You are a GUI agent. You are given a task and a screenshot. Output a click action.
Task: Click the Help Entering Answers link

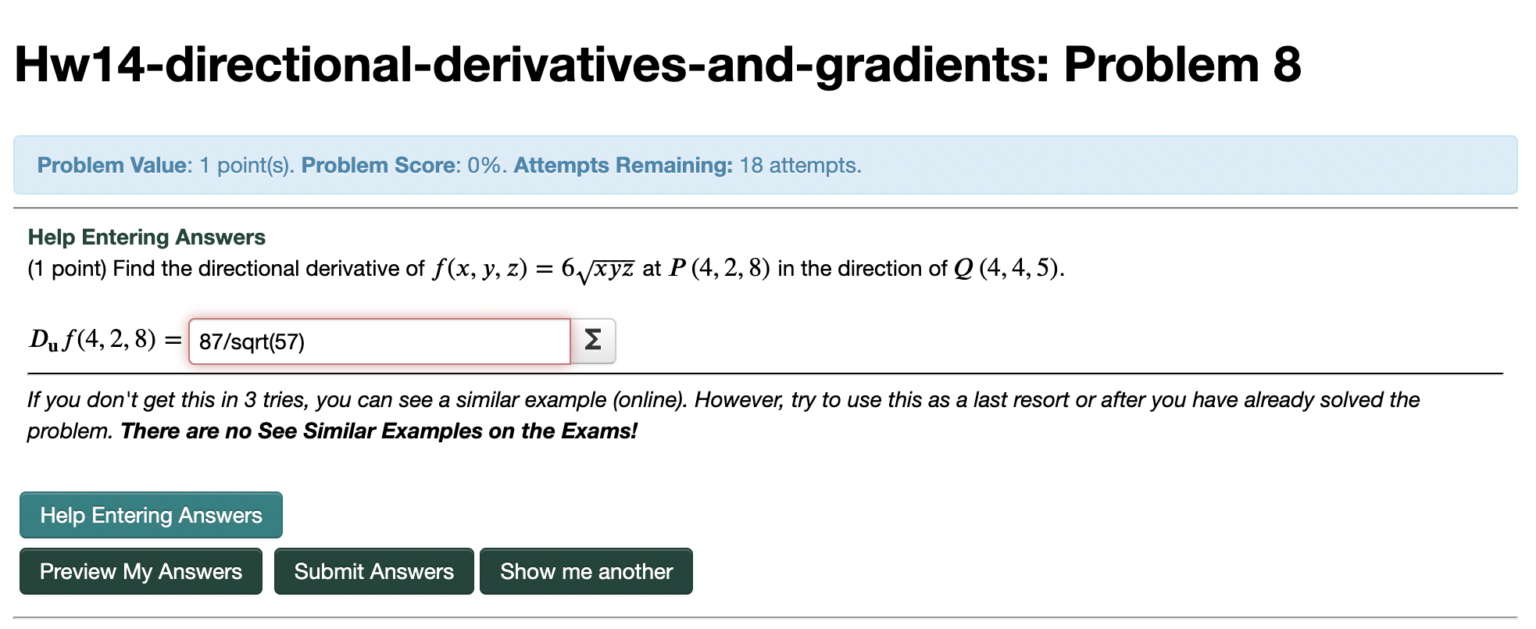pos(145,237)
